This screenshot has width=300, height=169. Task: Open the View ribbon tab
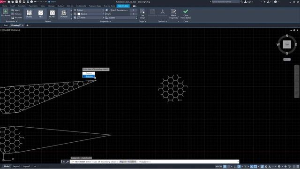point(43,6)
